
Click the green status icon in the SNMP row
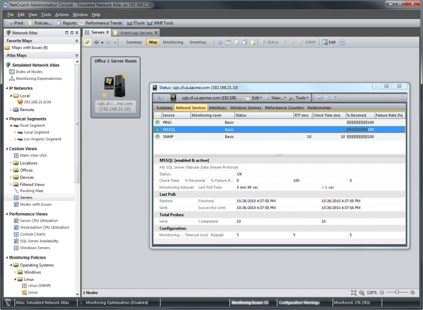click(158, 136)
